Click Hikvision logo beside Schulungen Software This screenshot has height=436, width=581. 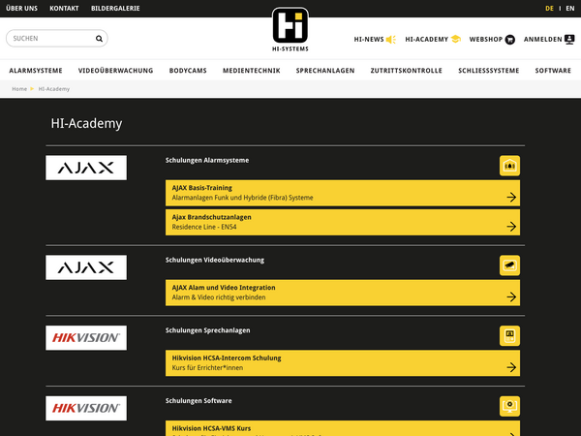click(86, 408)
